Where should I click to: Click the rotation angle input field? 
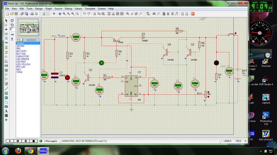pos(12,29)
